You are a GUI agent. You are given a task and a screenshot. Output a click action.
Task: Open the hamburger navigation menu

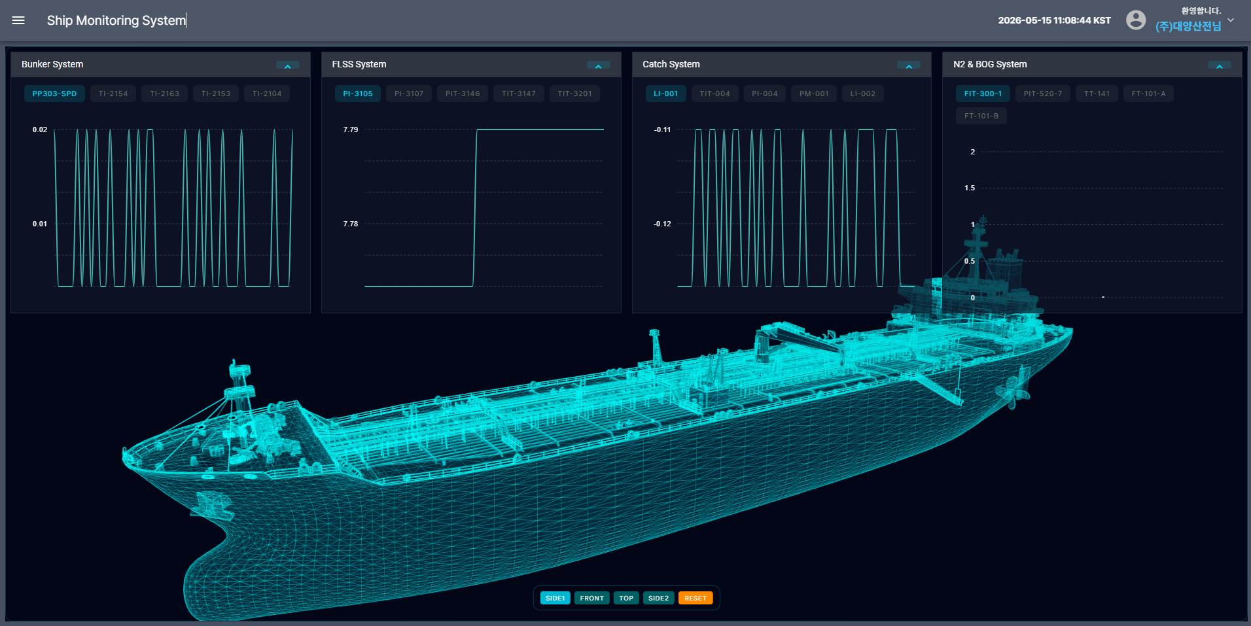[18, 20]
